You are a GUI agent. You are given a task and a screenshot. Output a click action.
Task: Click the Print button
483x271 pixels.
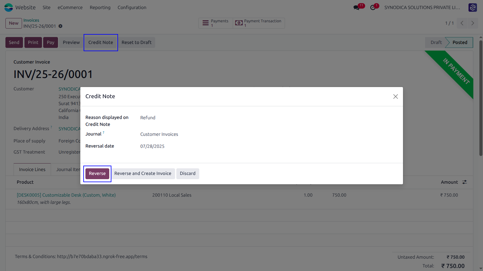pos(33,42)
